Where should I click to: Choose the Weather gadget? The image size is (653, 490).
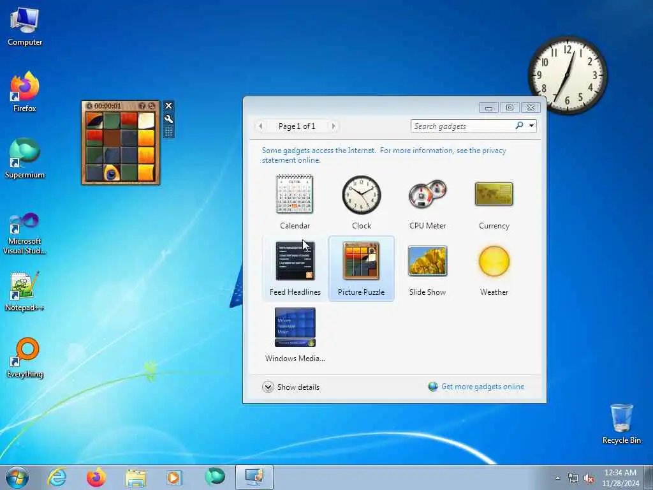coord(494,269)
